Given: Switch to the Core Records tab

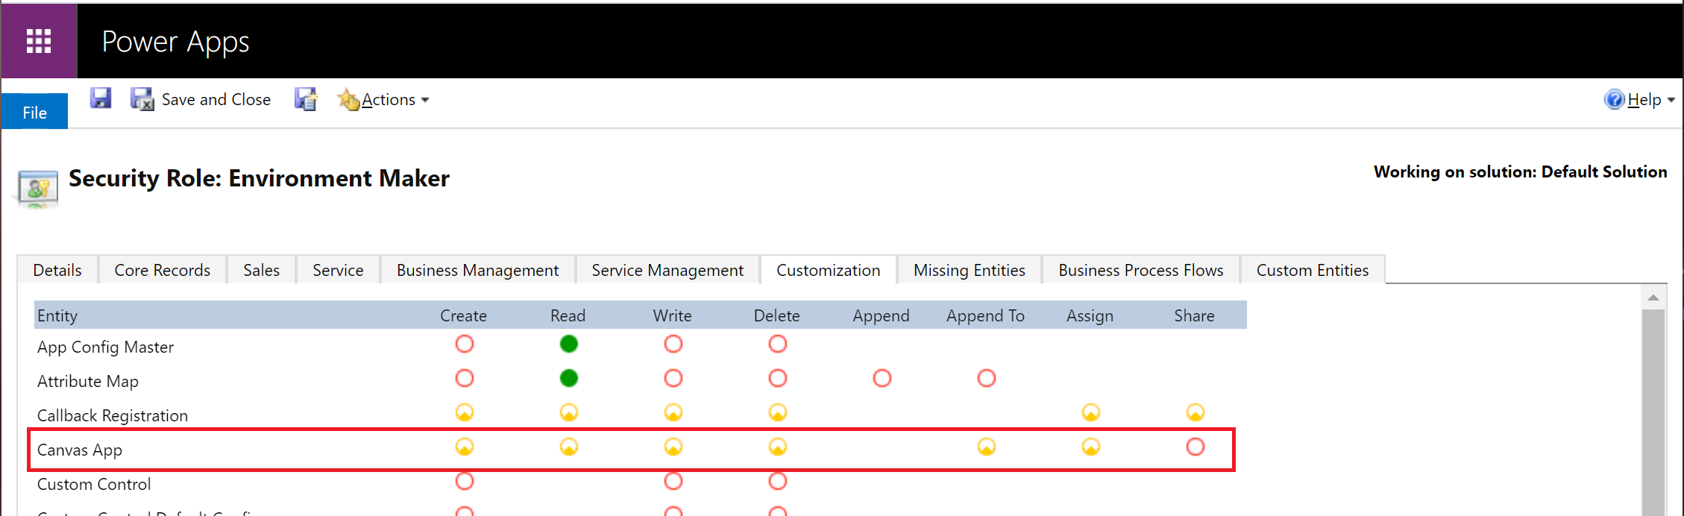Looking at the screenshot, I should click(x=162, y=270).
